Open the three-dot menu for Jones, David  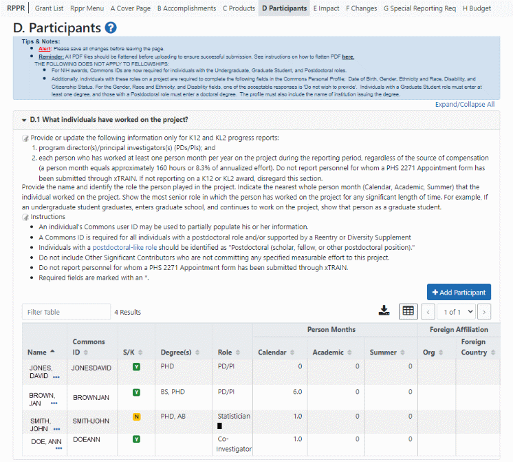tap(57, 377)
